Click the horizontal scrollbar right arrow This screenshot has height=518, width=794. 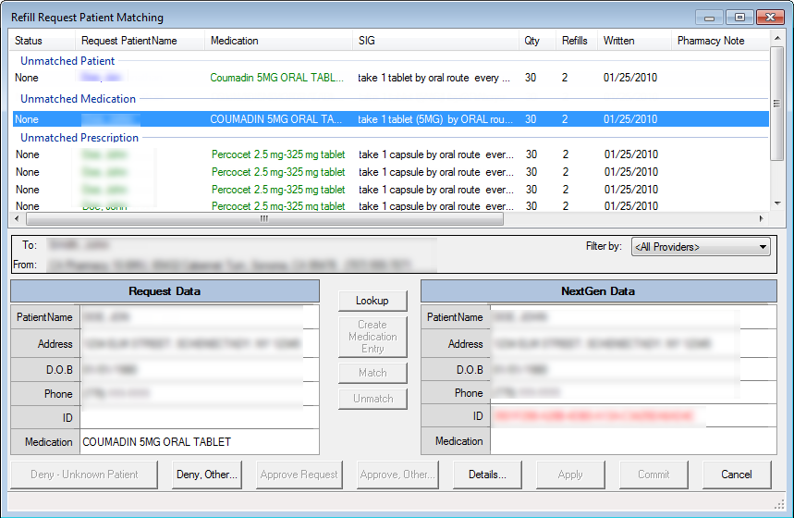click(x=761, y=218)
